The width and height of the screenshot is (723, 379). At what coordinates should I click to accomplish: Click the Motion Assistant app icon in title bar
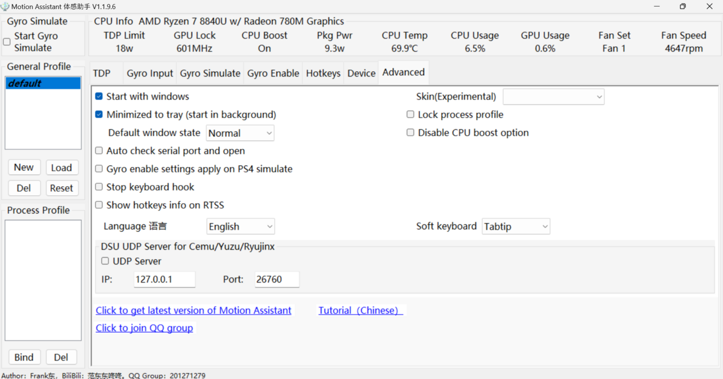click(5, 6)
